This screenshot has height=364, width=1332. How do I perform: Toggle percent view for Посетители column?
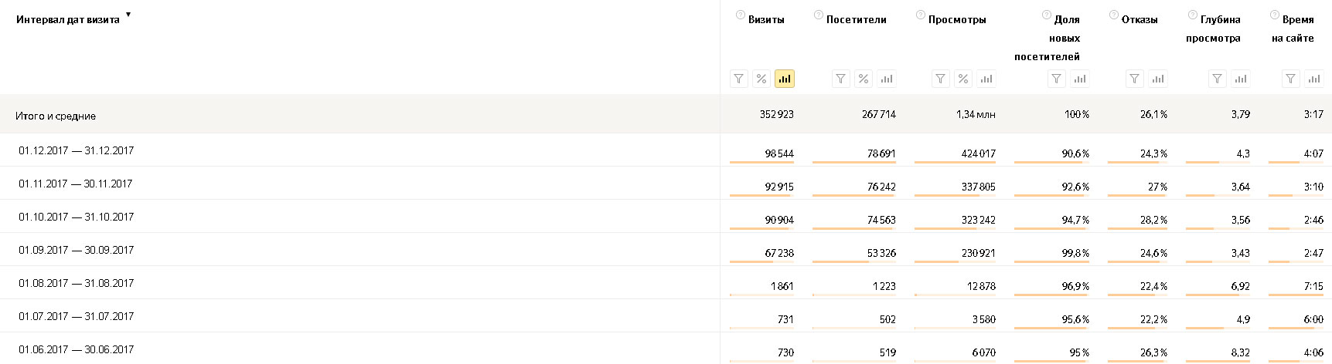click(864, 79)
